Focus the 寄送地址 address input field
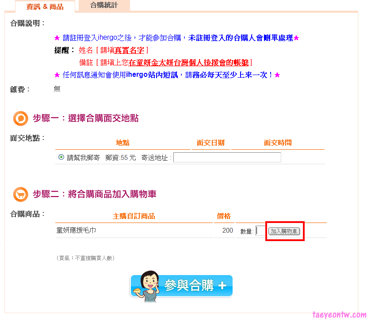The image size is (371, 321). tap(227, 157)
